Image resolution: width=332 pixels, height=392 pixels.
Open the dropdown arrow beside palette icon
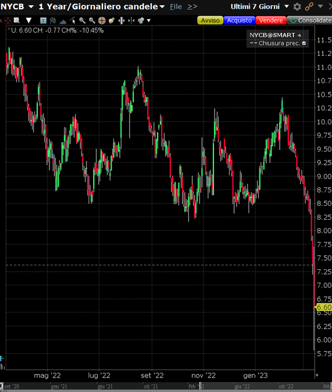tap(149, 21)
